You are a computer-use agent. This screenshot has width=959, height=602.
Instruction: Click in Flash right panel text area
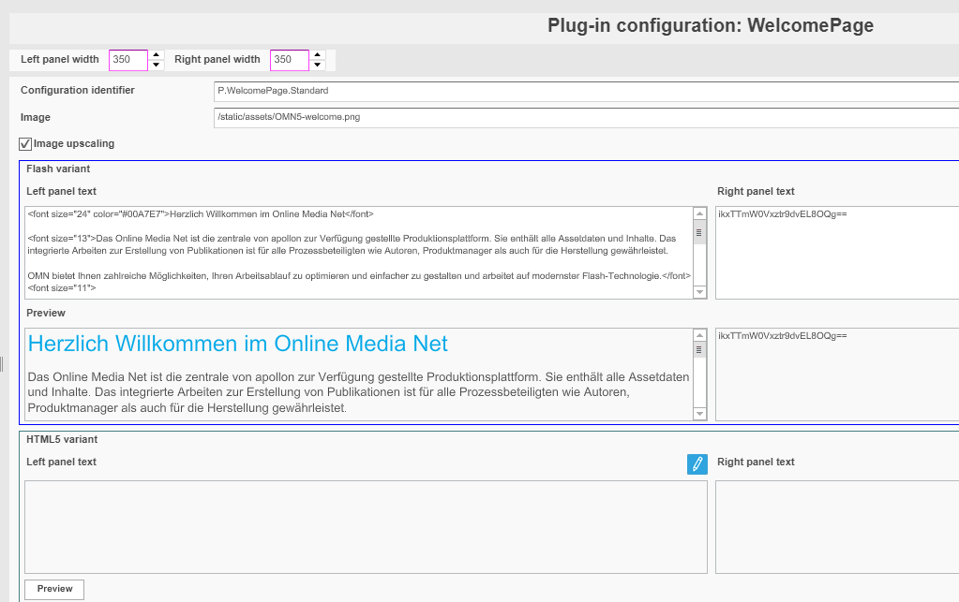(836, 253)
